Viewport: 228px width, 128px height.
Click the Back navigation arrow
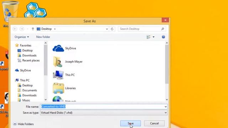pyautogui.click(x=15, y=29)
